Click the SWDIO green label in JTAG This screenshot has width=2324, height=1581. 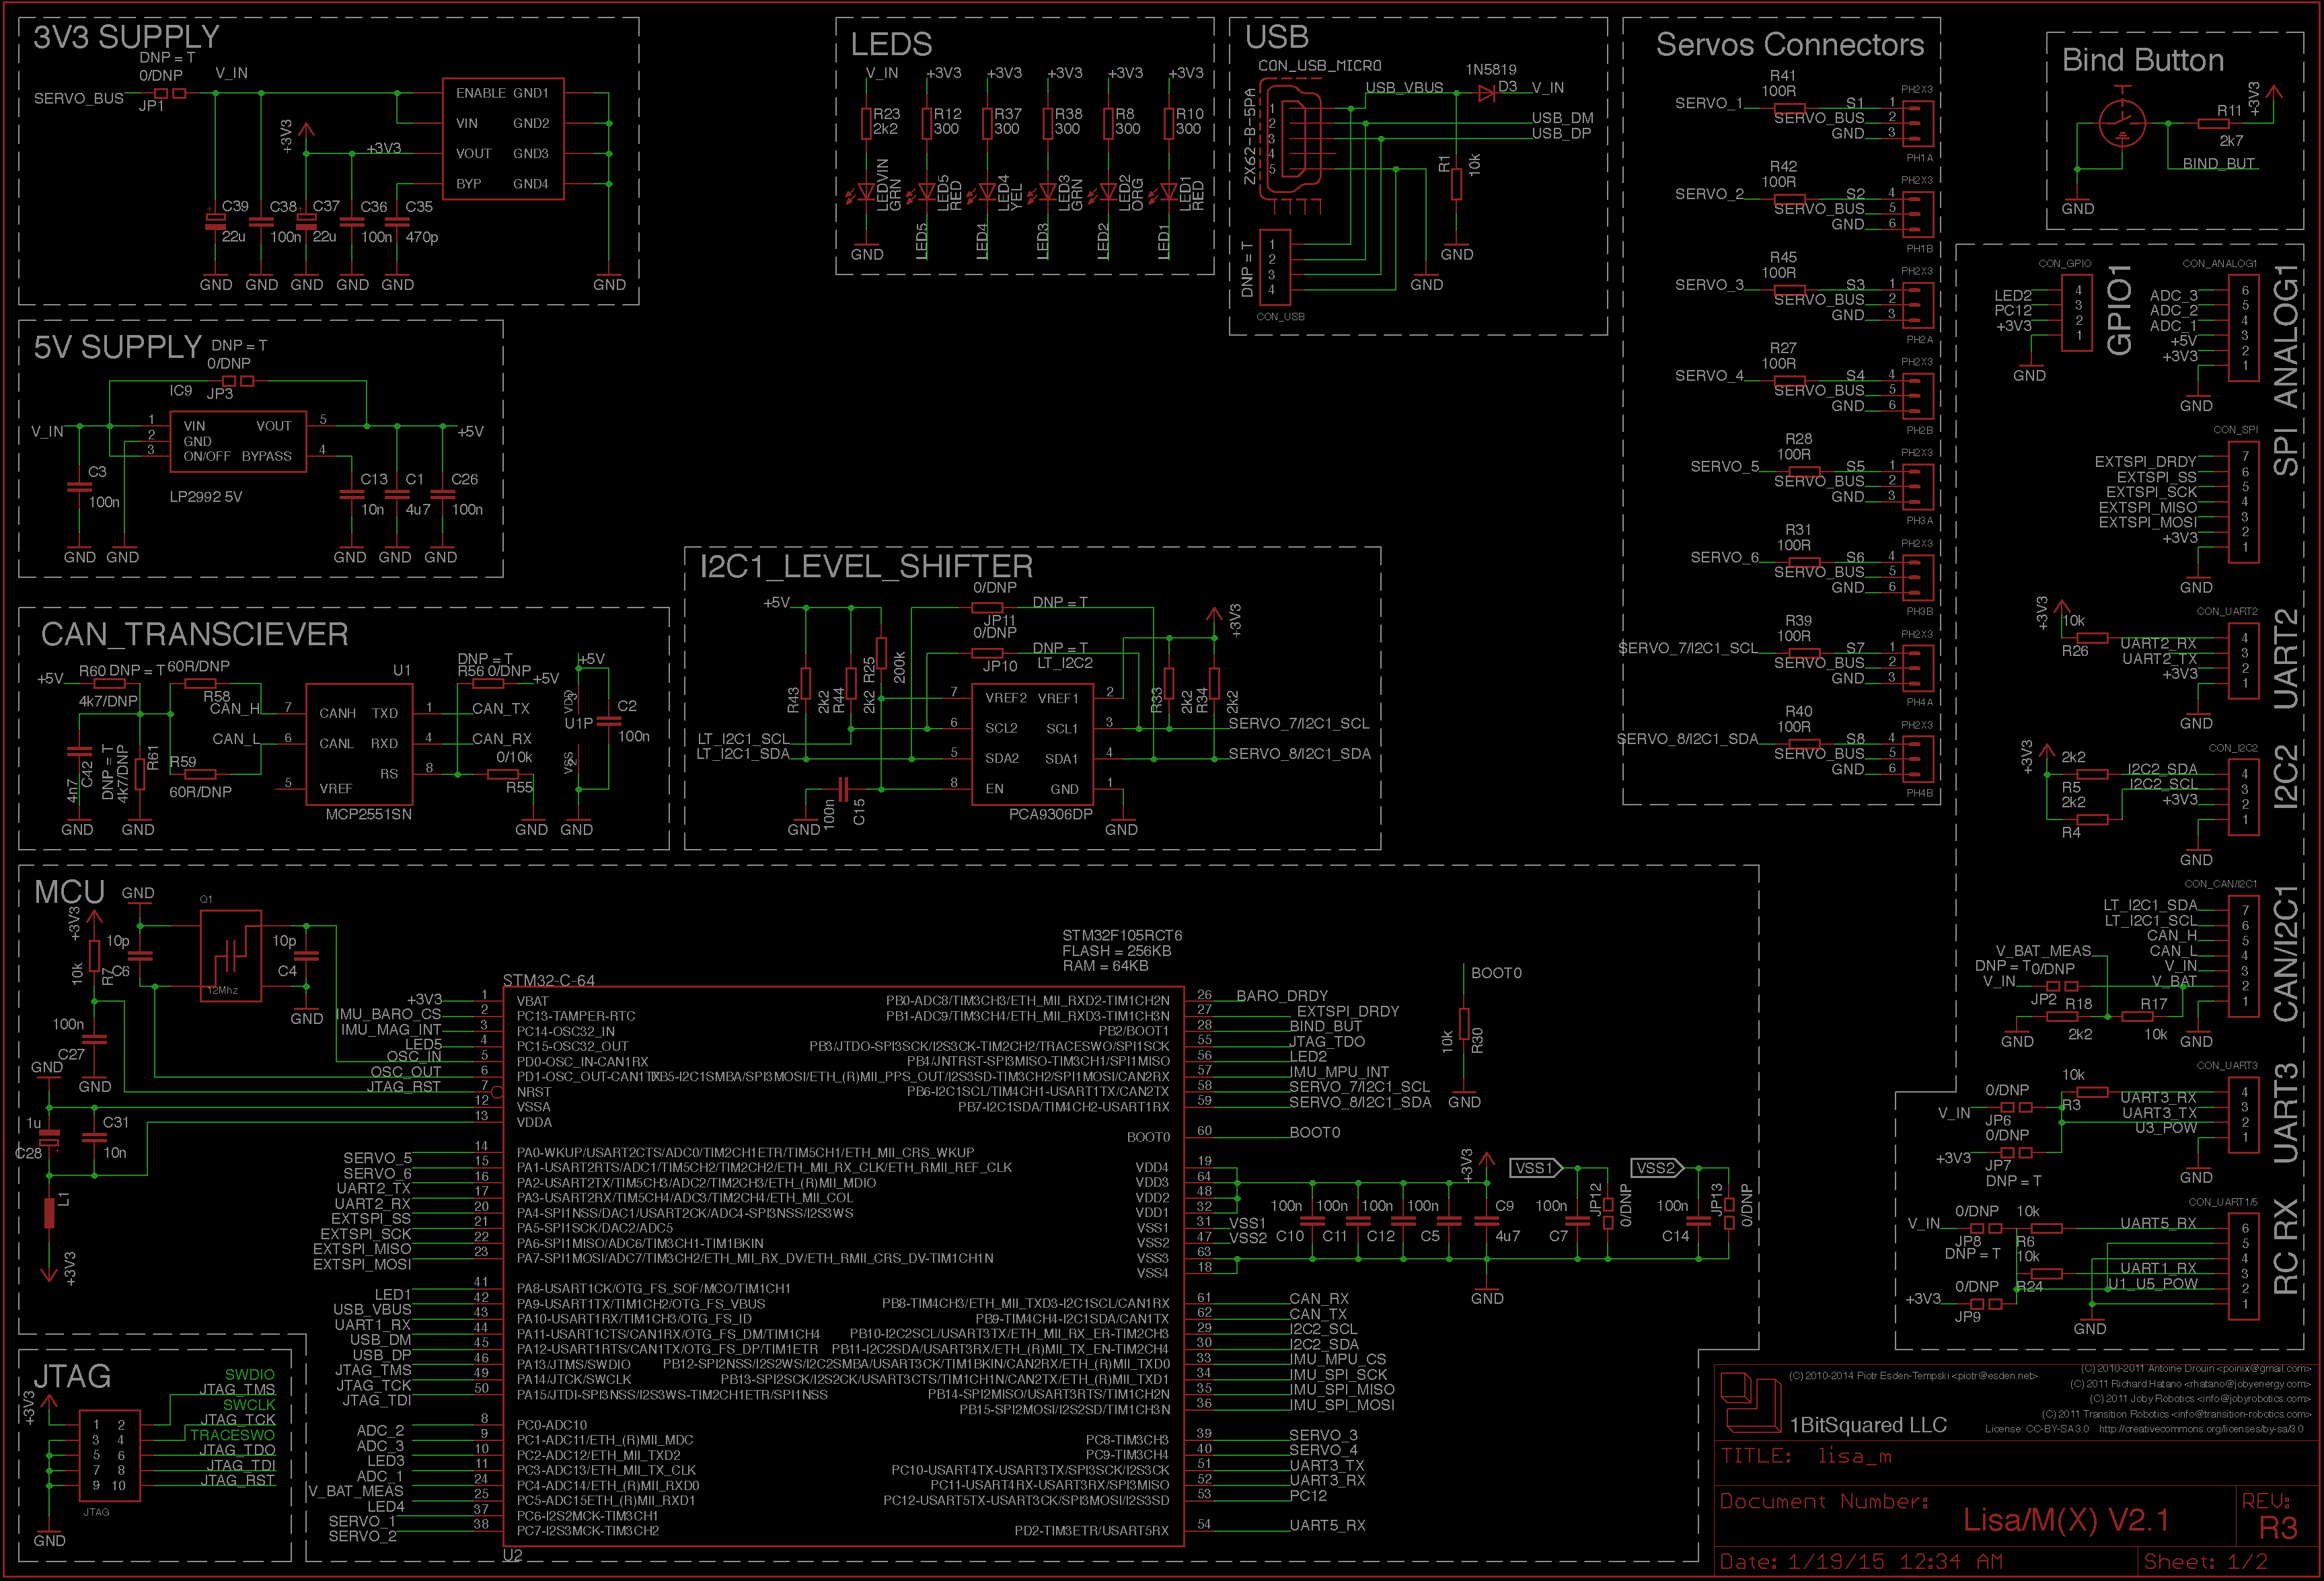(x=250, y=1375)
